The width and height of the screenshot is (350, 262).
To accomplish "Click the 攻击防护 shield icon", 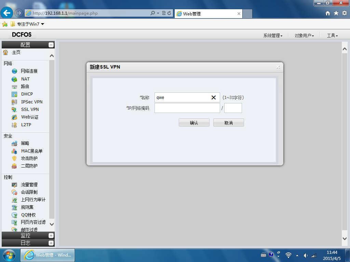I will [x=14, y=158].
